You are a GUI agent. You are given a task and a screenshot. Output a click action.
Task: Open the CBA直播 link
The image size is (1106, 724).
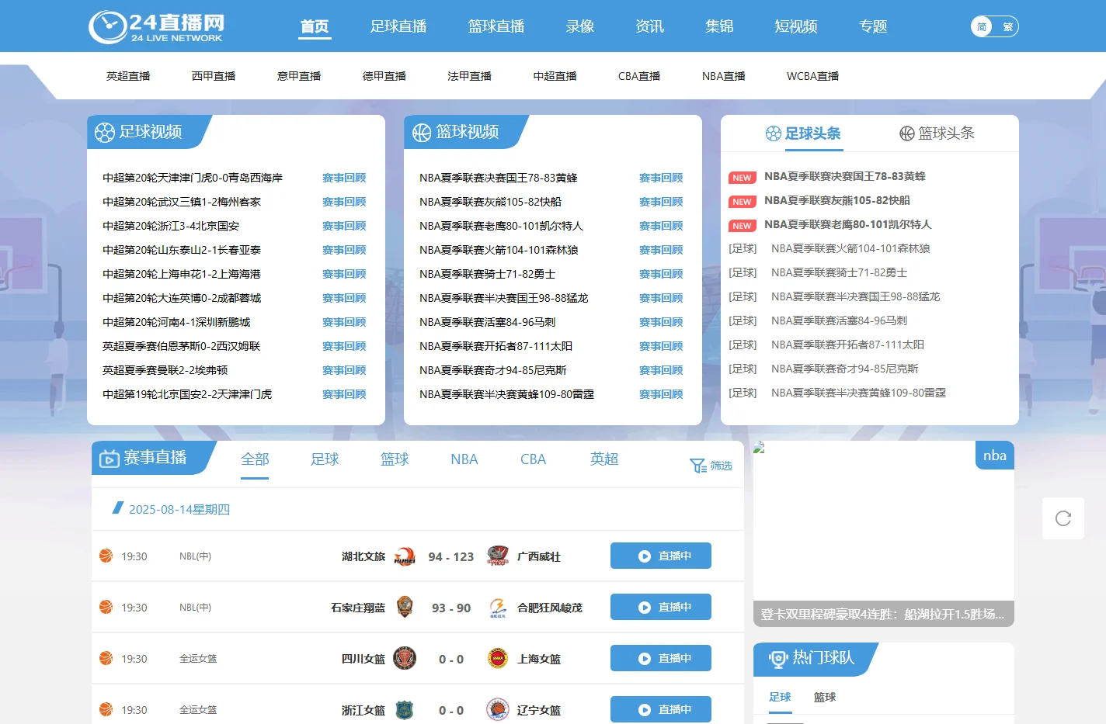tap(639, 76)
